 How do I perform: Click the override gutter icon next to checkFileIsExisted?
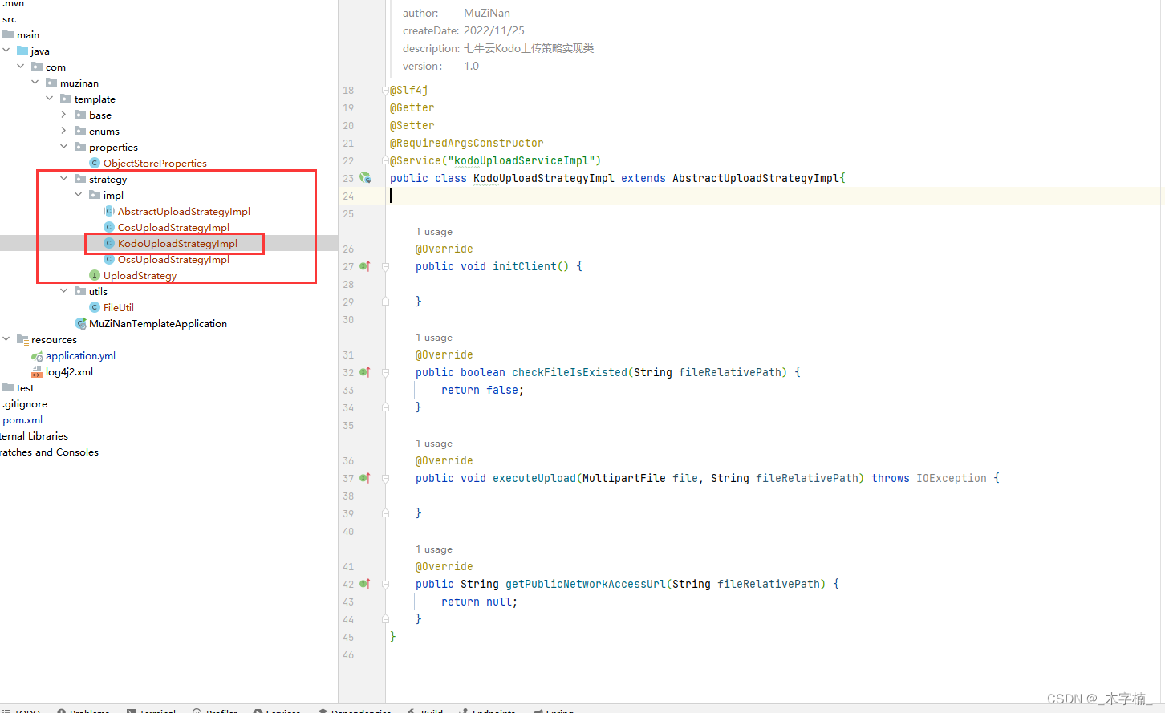pyautogui.click(x=365, y=372)
